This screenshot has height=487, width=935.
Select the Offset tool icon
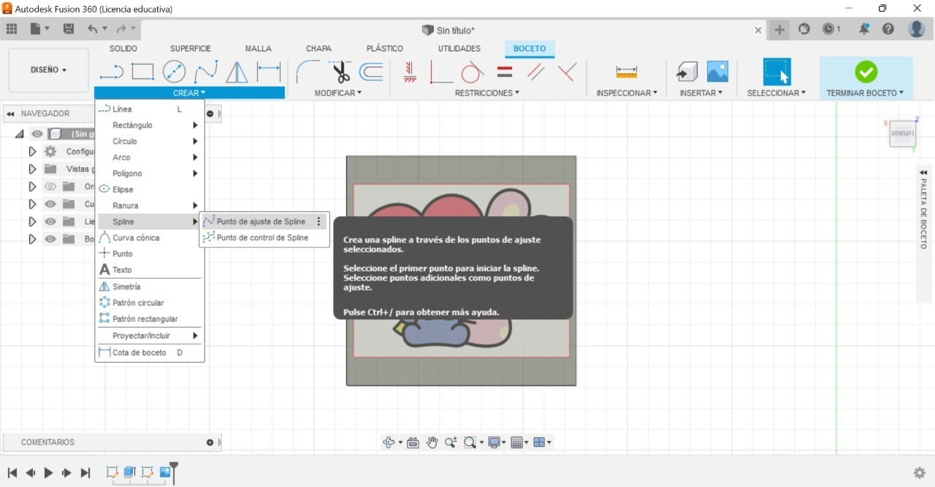[372, 72]
